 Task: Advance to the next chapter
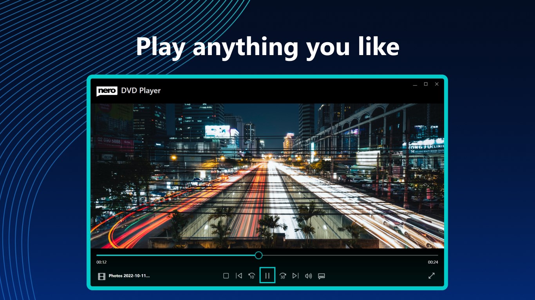pos(296,276)
